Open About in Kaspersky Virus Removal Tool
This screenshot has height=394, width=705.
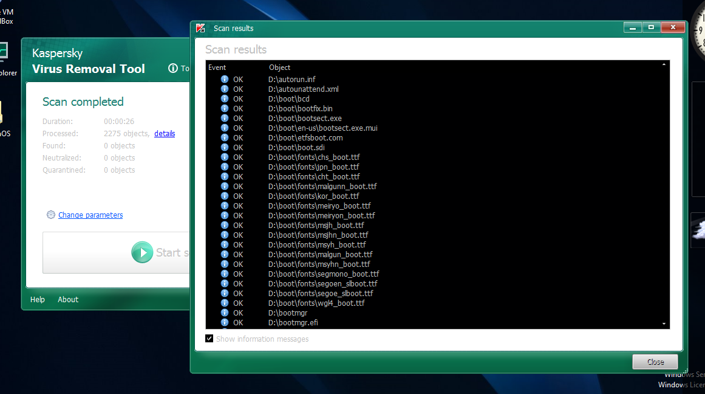pyautogui.click(x=68, y=299)
